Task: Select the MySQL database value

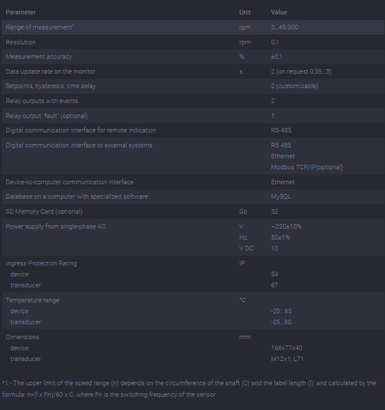Action: tap(282, 196)
